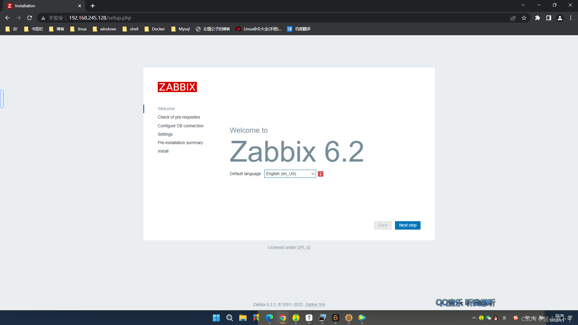The width and height of the screenshot is (578, 325).
Task: Open the Mysql bookmark folder
Action: 181,29
